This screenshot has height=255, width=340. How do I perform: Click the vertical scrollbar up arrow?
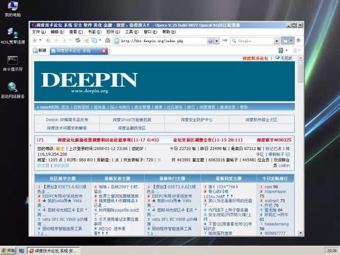(x=300, y=58)
